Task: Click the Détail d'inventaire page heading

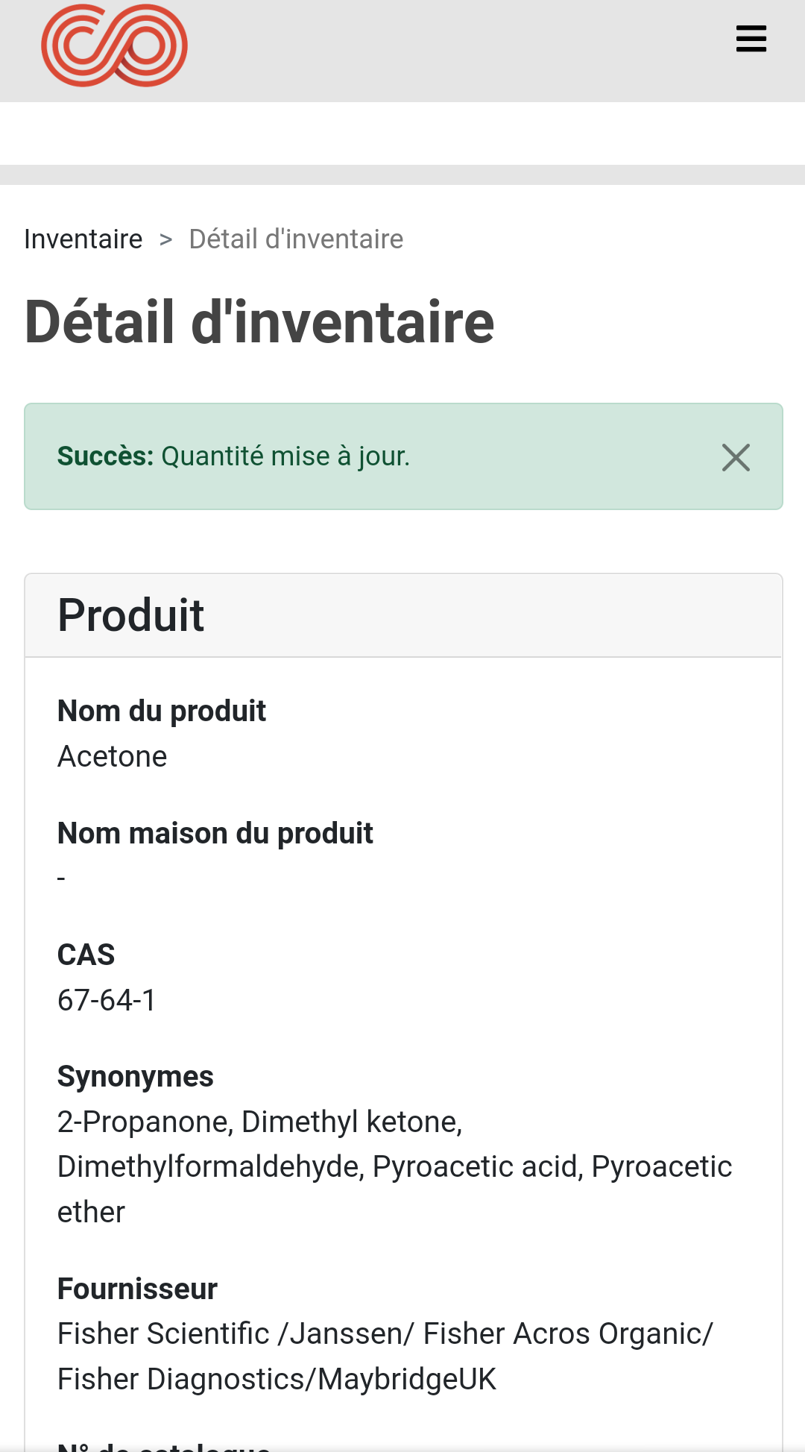Action: click(x=259, y=322)
